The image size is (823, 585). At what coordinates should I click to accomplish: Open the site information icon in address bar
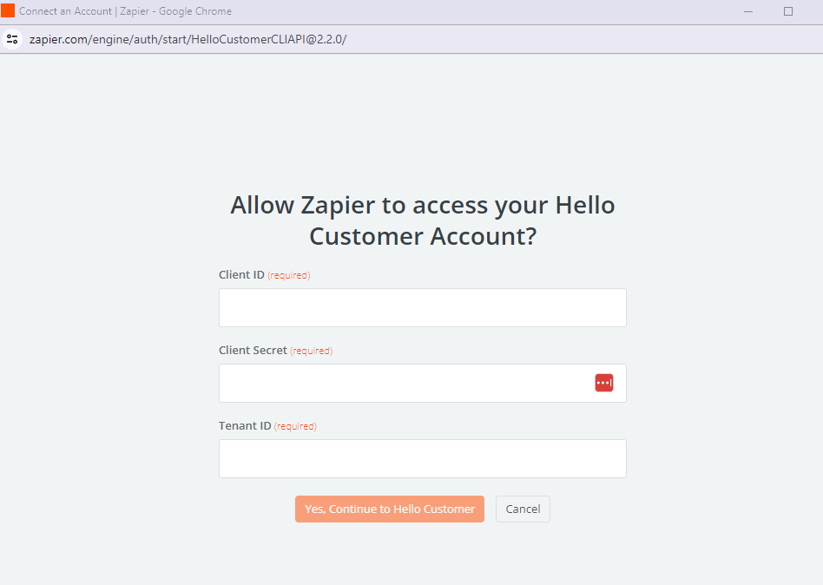point(12,39)
